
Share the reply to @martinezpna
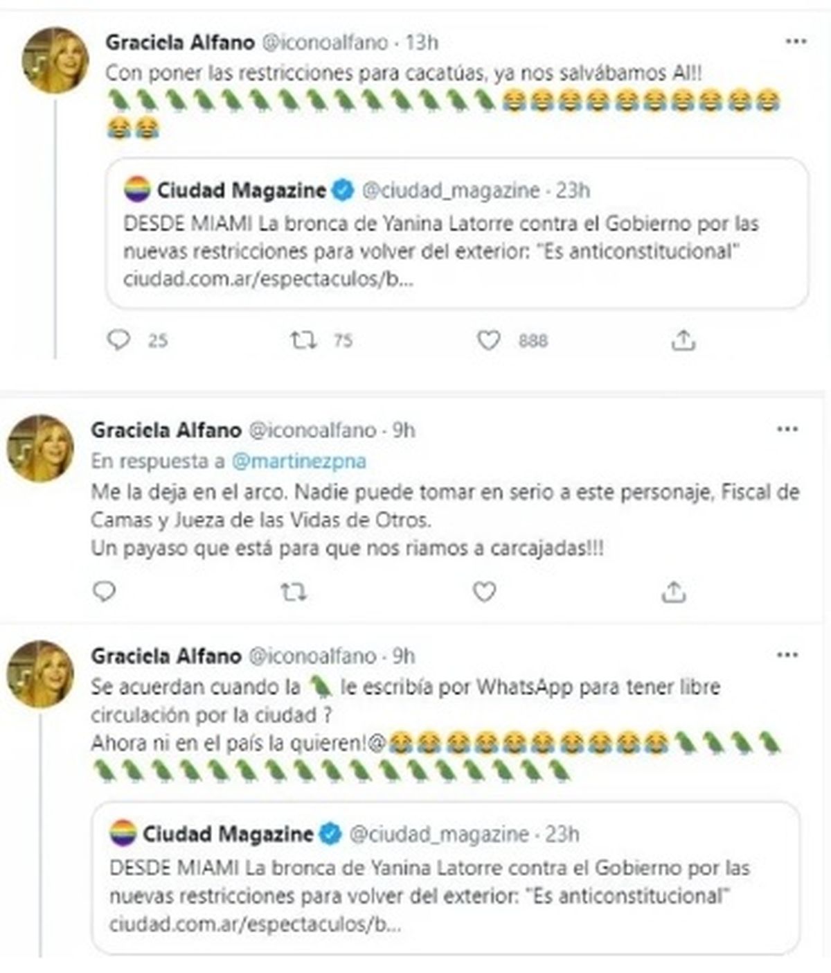673,591
